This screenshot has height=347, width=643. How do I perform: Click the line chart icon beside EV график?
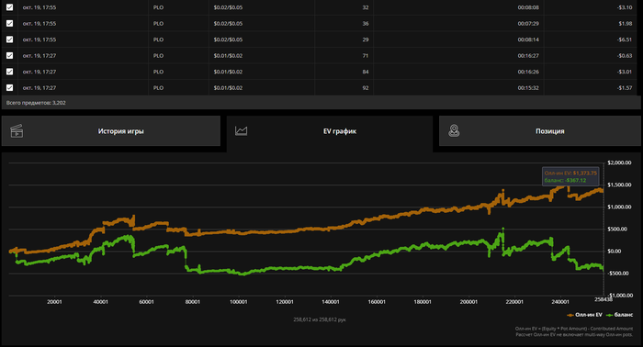[241, 130]
